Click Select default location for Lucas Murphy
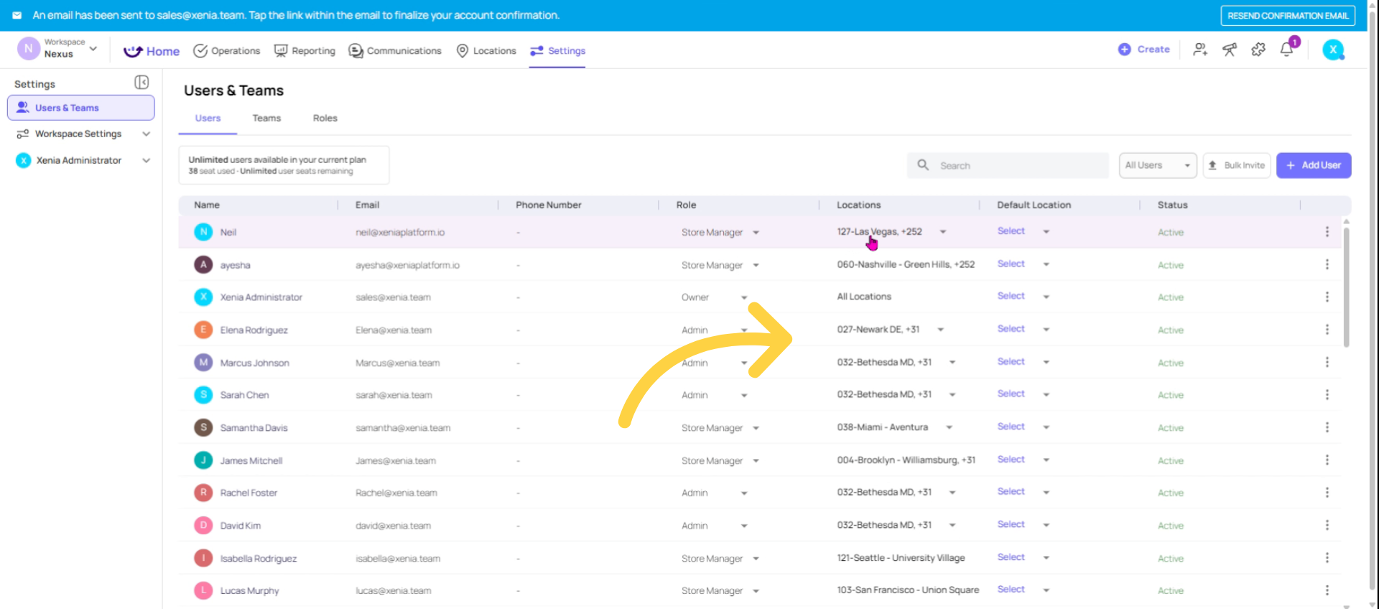The image size is (1379, 609). [x=1011, y=590]
